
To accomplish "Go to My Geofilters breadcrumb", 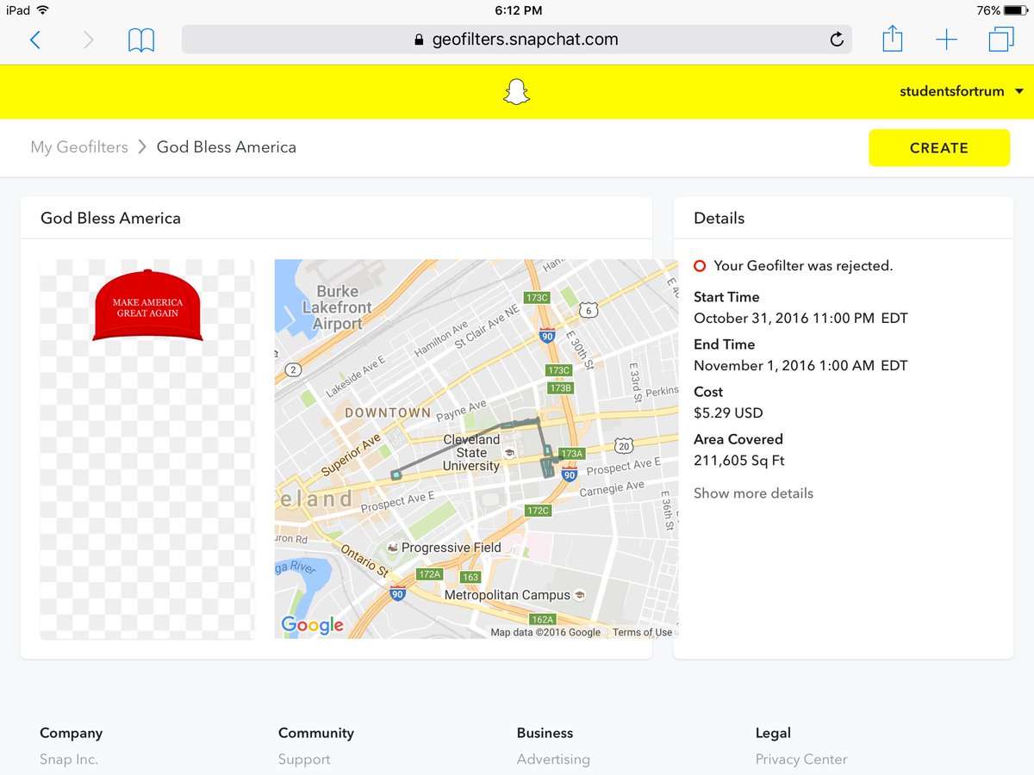I will point(79,147).
